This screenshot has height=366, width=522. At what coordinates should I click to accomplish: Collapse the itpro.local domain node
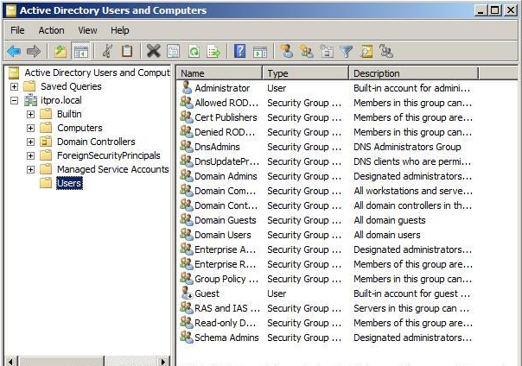click(14, 100)
